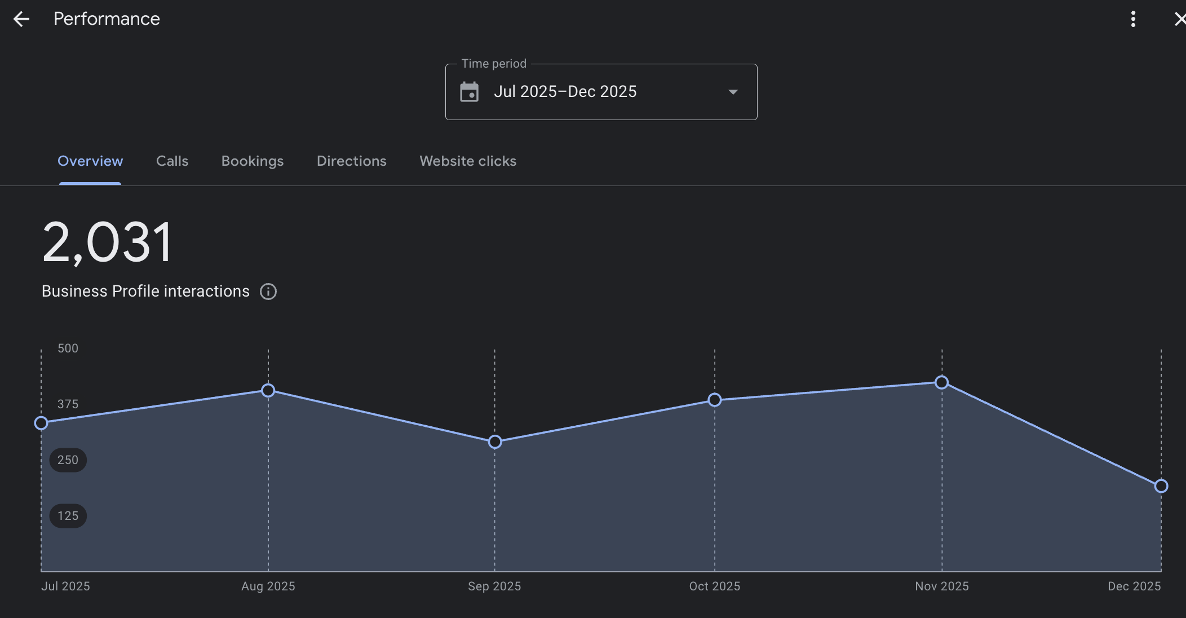The image size is (1186, 618).
Task: Open the Time period dropdown arrow
Action: click(x=733, y=92)
